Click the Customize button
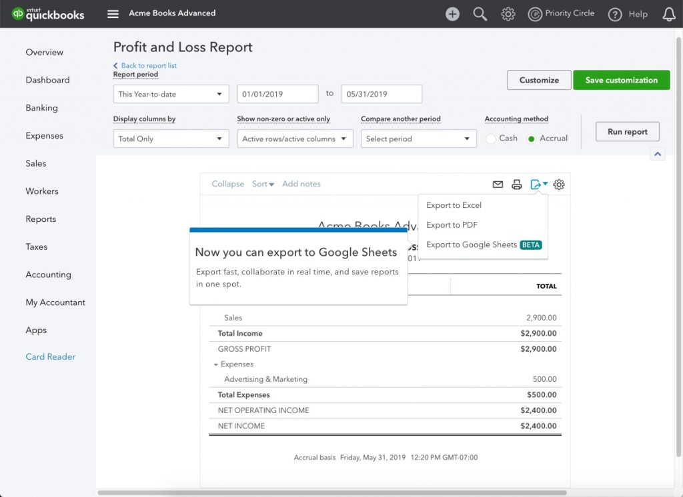683x497 pixels. (539, 80)
